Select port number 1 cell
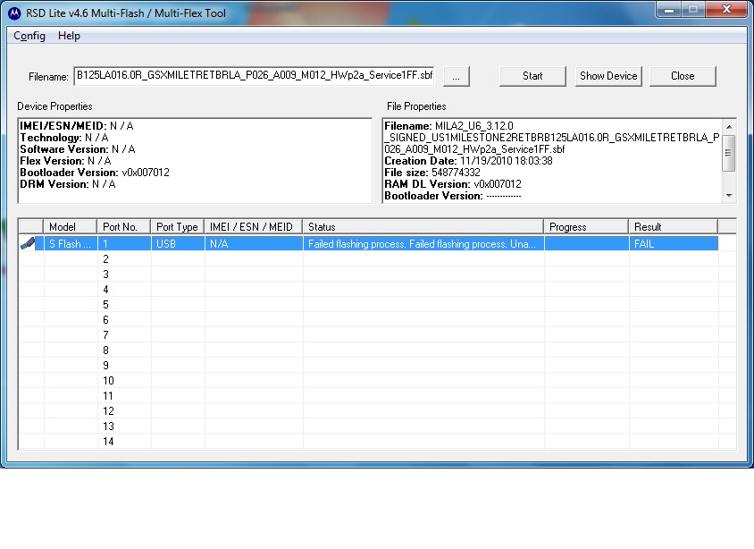The image size is (754, 549). pyautogui.click(x=124, y=244)
